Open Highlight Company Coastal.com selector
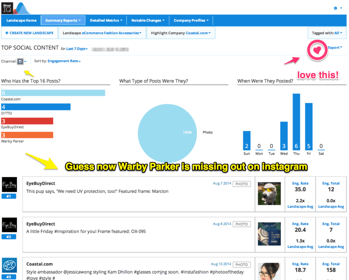The image size is (349, 280). [x=181, y=33]
